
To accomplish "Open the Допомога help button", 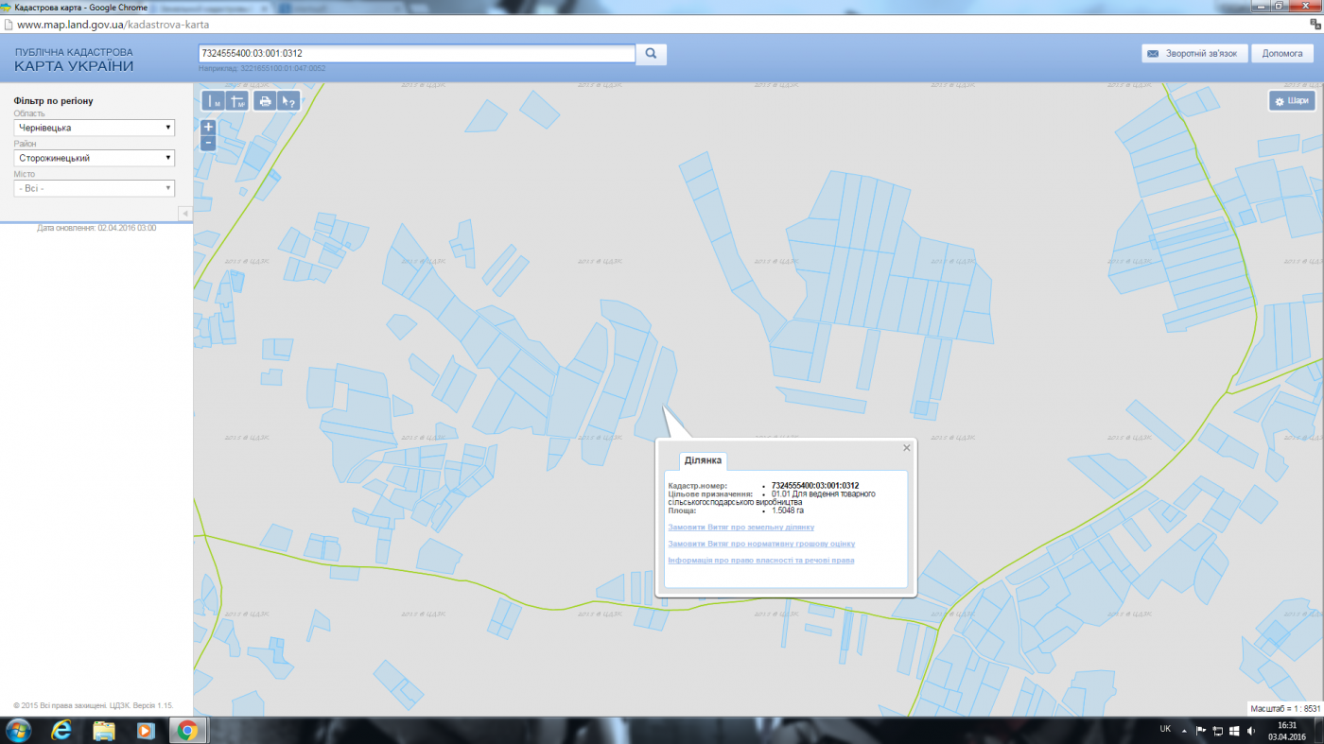I will click(x=1281, y=54).
